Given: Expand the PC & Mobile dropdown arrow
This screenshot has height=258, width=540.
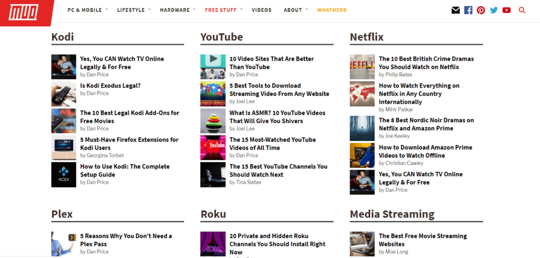Looking at the screenshot, I should click(x=107, y=9).
